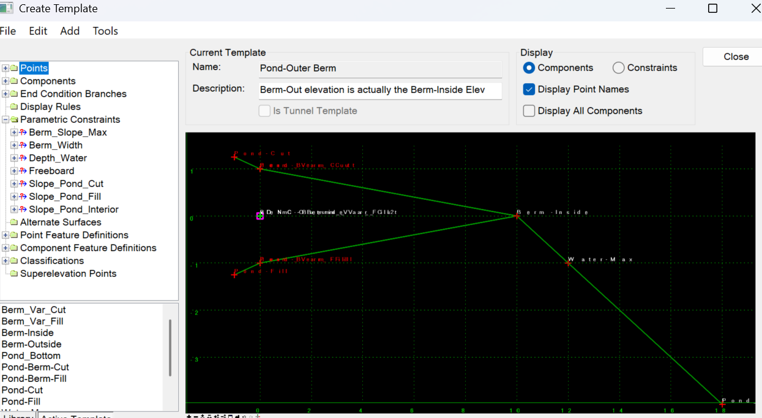Select Berm-Outside in the point list
Viewport: 762px width, 418px height.
(32, 344)
